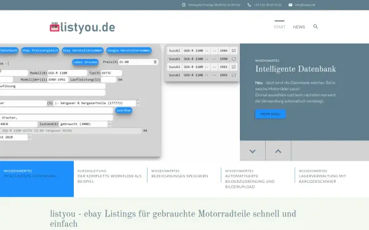Screen dimensions: 369x230
Task: Click the Typ GV73C field
Action: 111,73
